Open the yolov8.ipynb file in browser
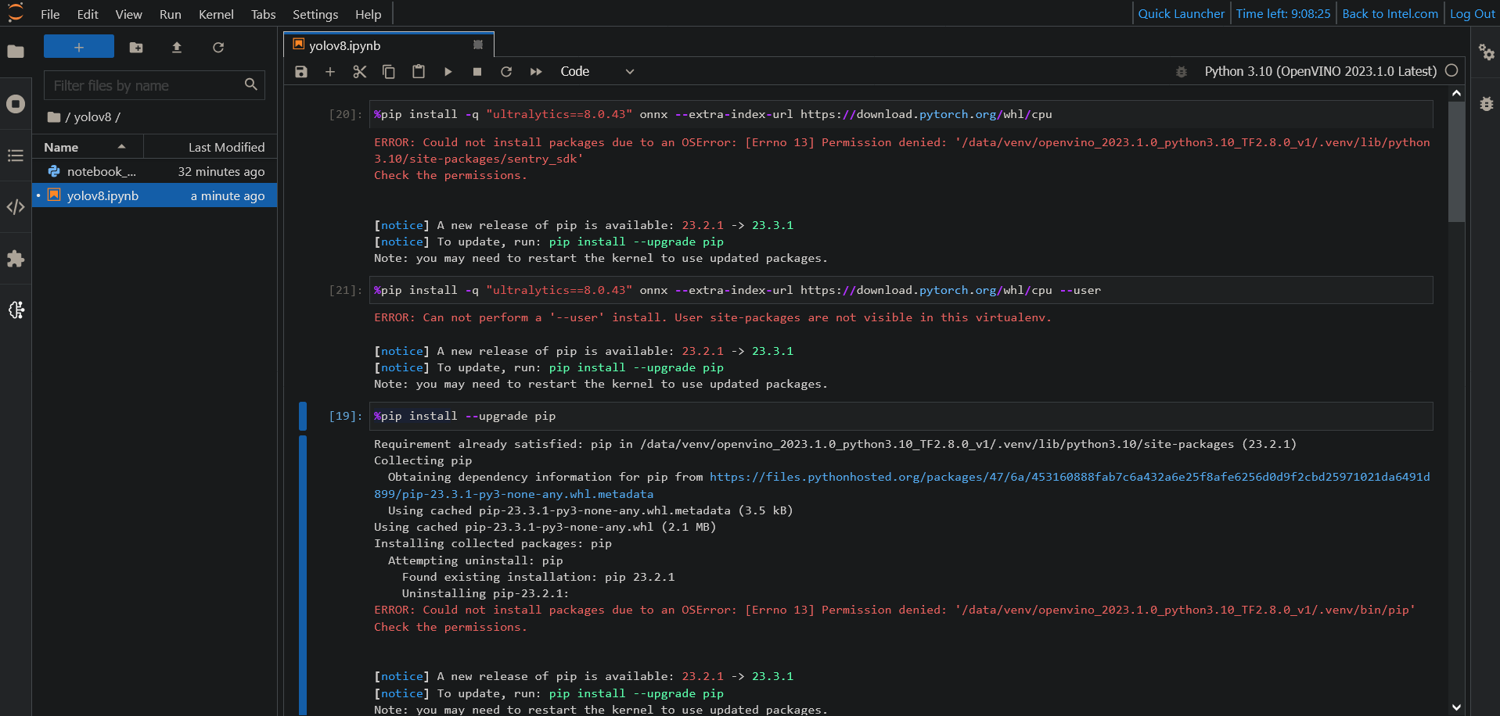The image size is (1500, 716). click(x=103, y=195)
